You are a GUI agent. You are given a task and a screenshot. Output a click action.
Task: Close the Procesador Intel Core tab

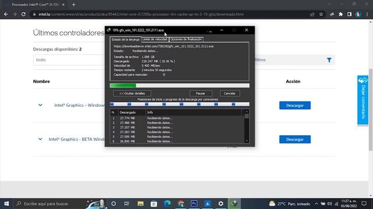[64, 5]
